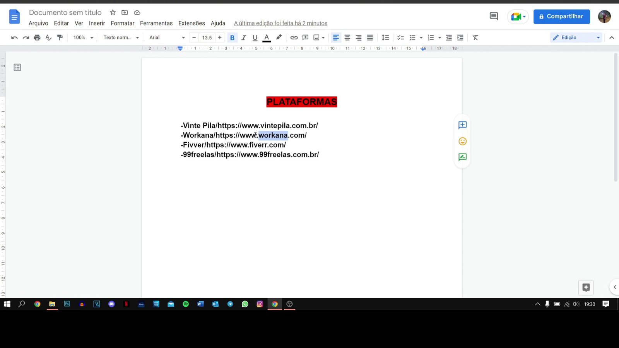This screenshot has width=619, height=348.
Task: Open the insert image dropdown arrow
Action: coord(323,38)
